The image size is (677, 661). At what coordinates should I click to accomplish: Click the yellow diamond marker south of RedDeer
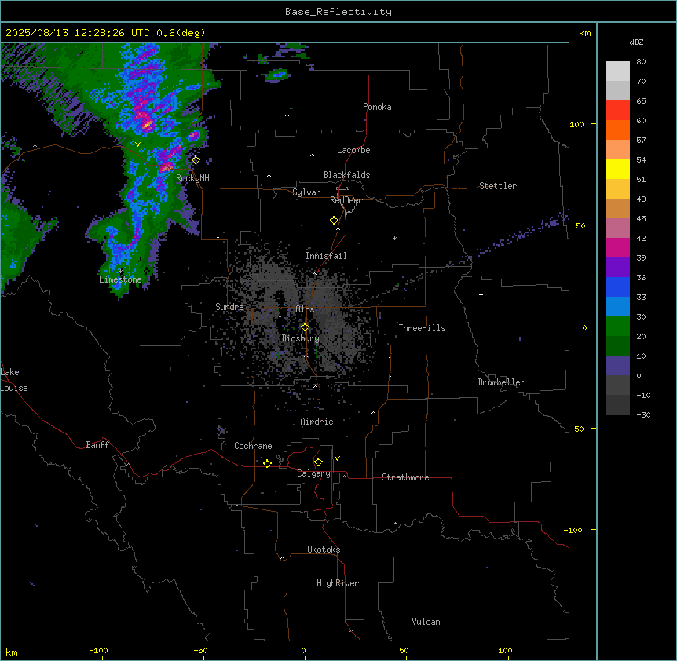(x=335, y=220)
